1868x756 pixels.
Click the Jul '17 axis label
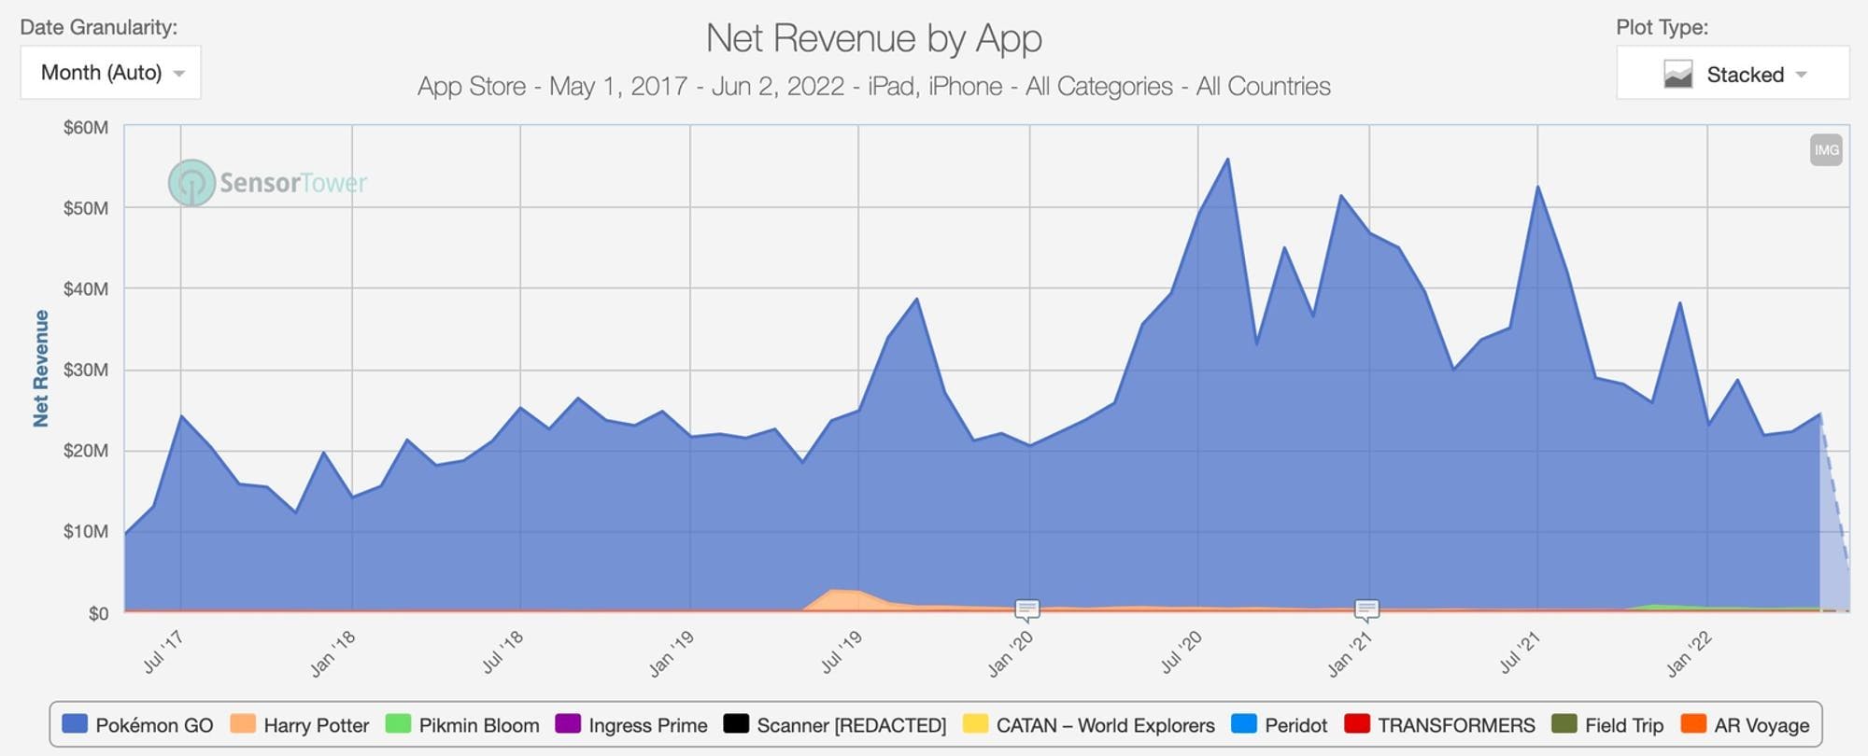(163, 651)
